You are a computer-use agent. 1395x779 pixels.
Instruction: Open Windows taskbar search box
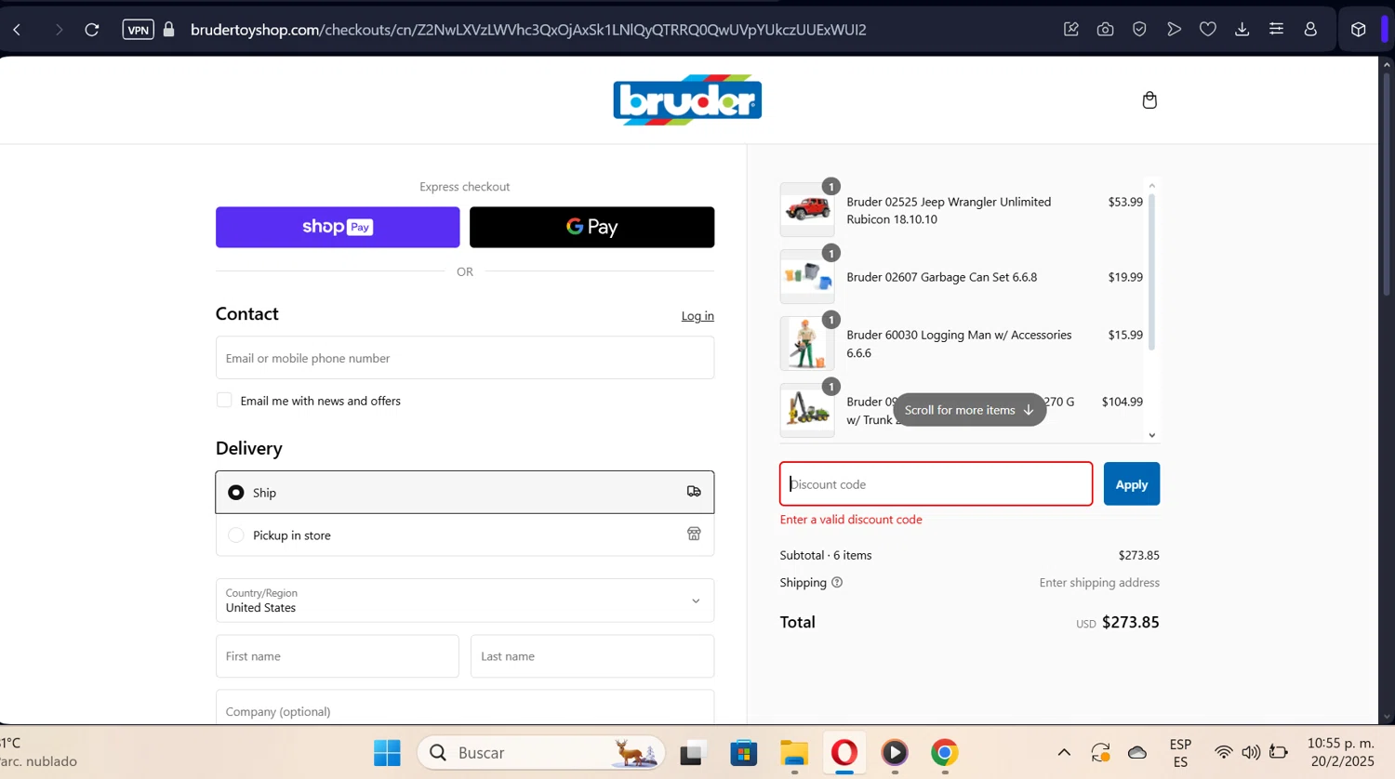point(541,752)
